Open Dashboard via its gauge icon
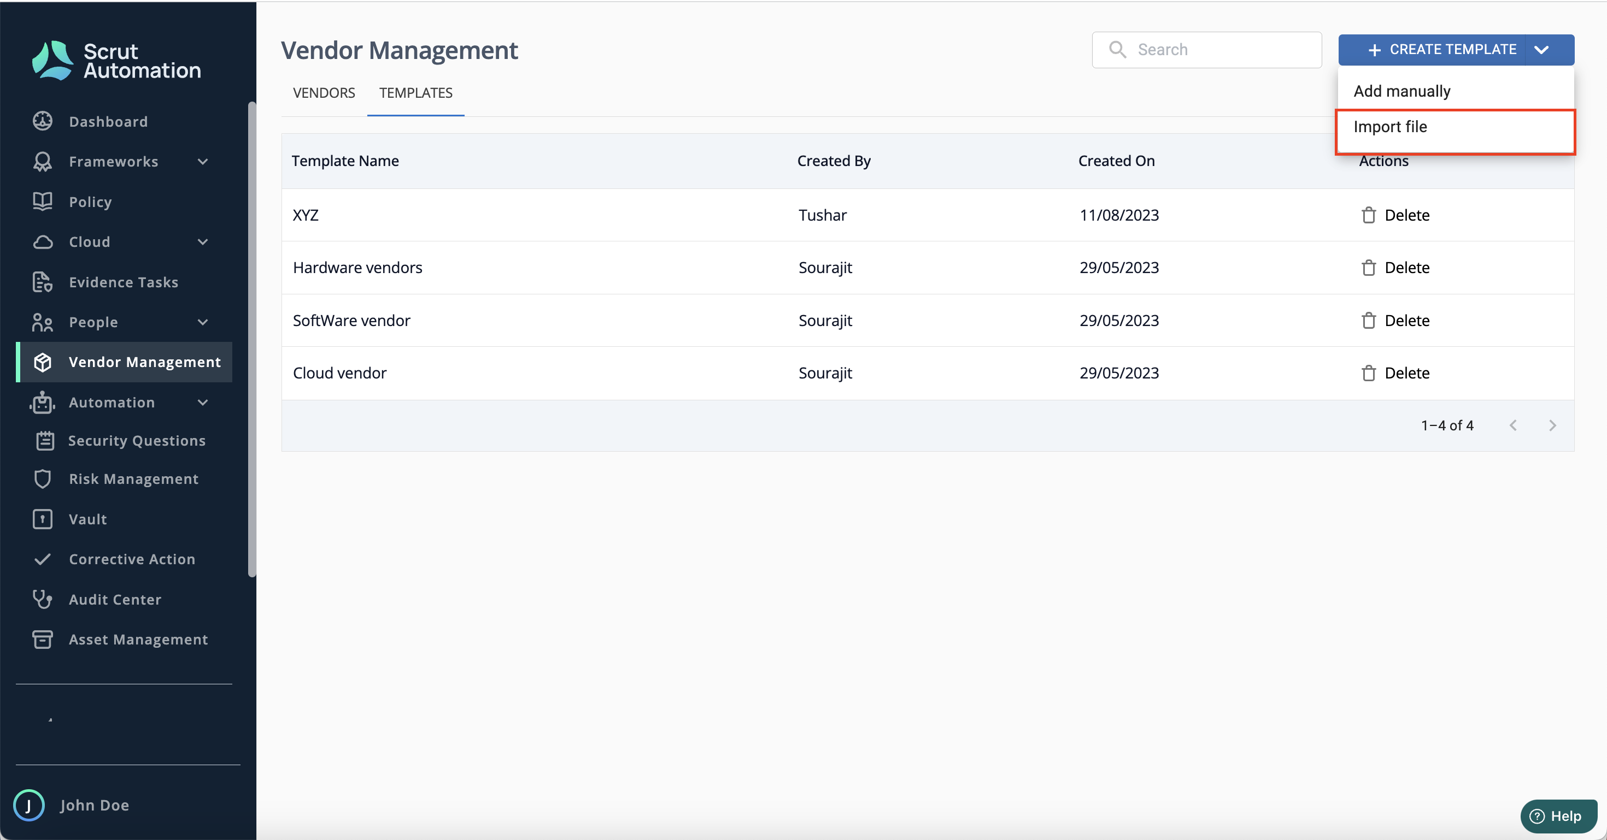Viewport: 1607px width, 840px height. click(x=43, y=121)
